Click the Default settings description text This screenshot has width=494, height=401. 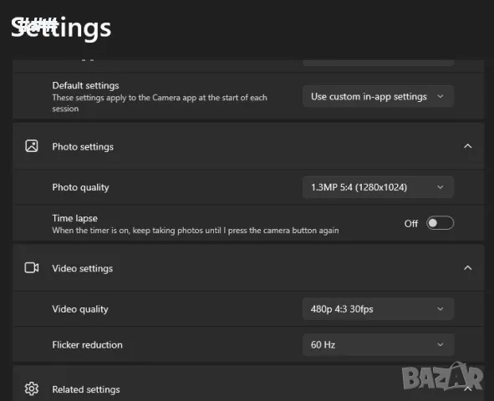pos(160,103)
